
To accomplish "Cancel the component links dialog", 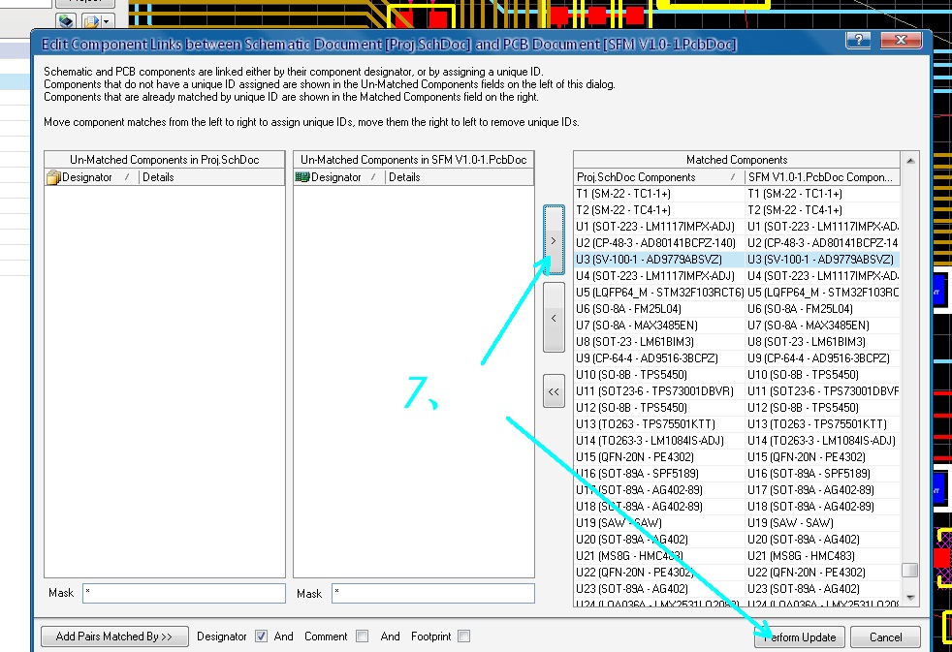I will 886,636.
